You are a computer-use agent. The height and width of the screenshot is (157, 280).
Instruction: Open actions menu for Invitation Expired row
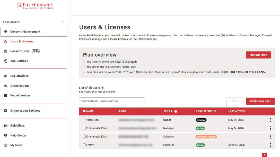(270, 136)
